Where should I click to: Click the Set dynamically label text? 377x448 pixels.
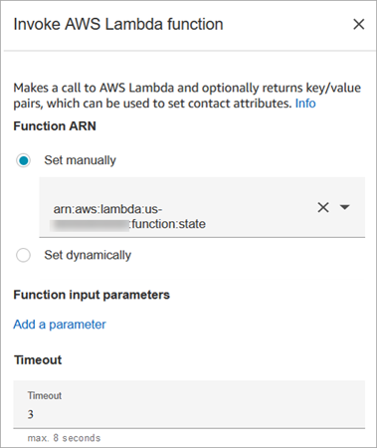pos(88,255)
